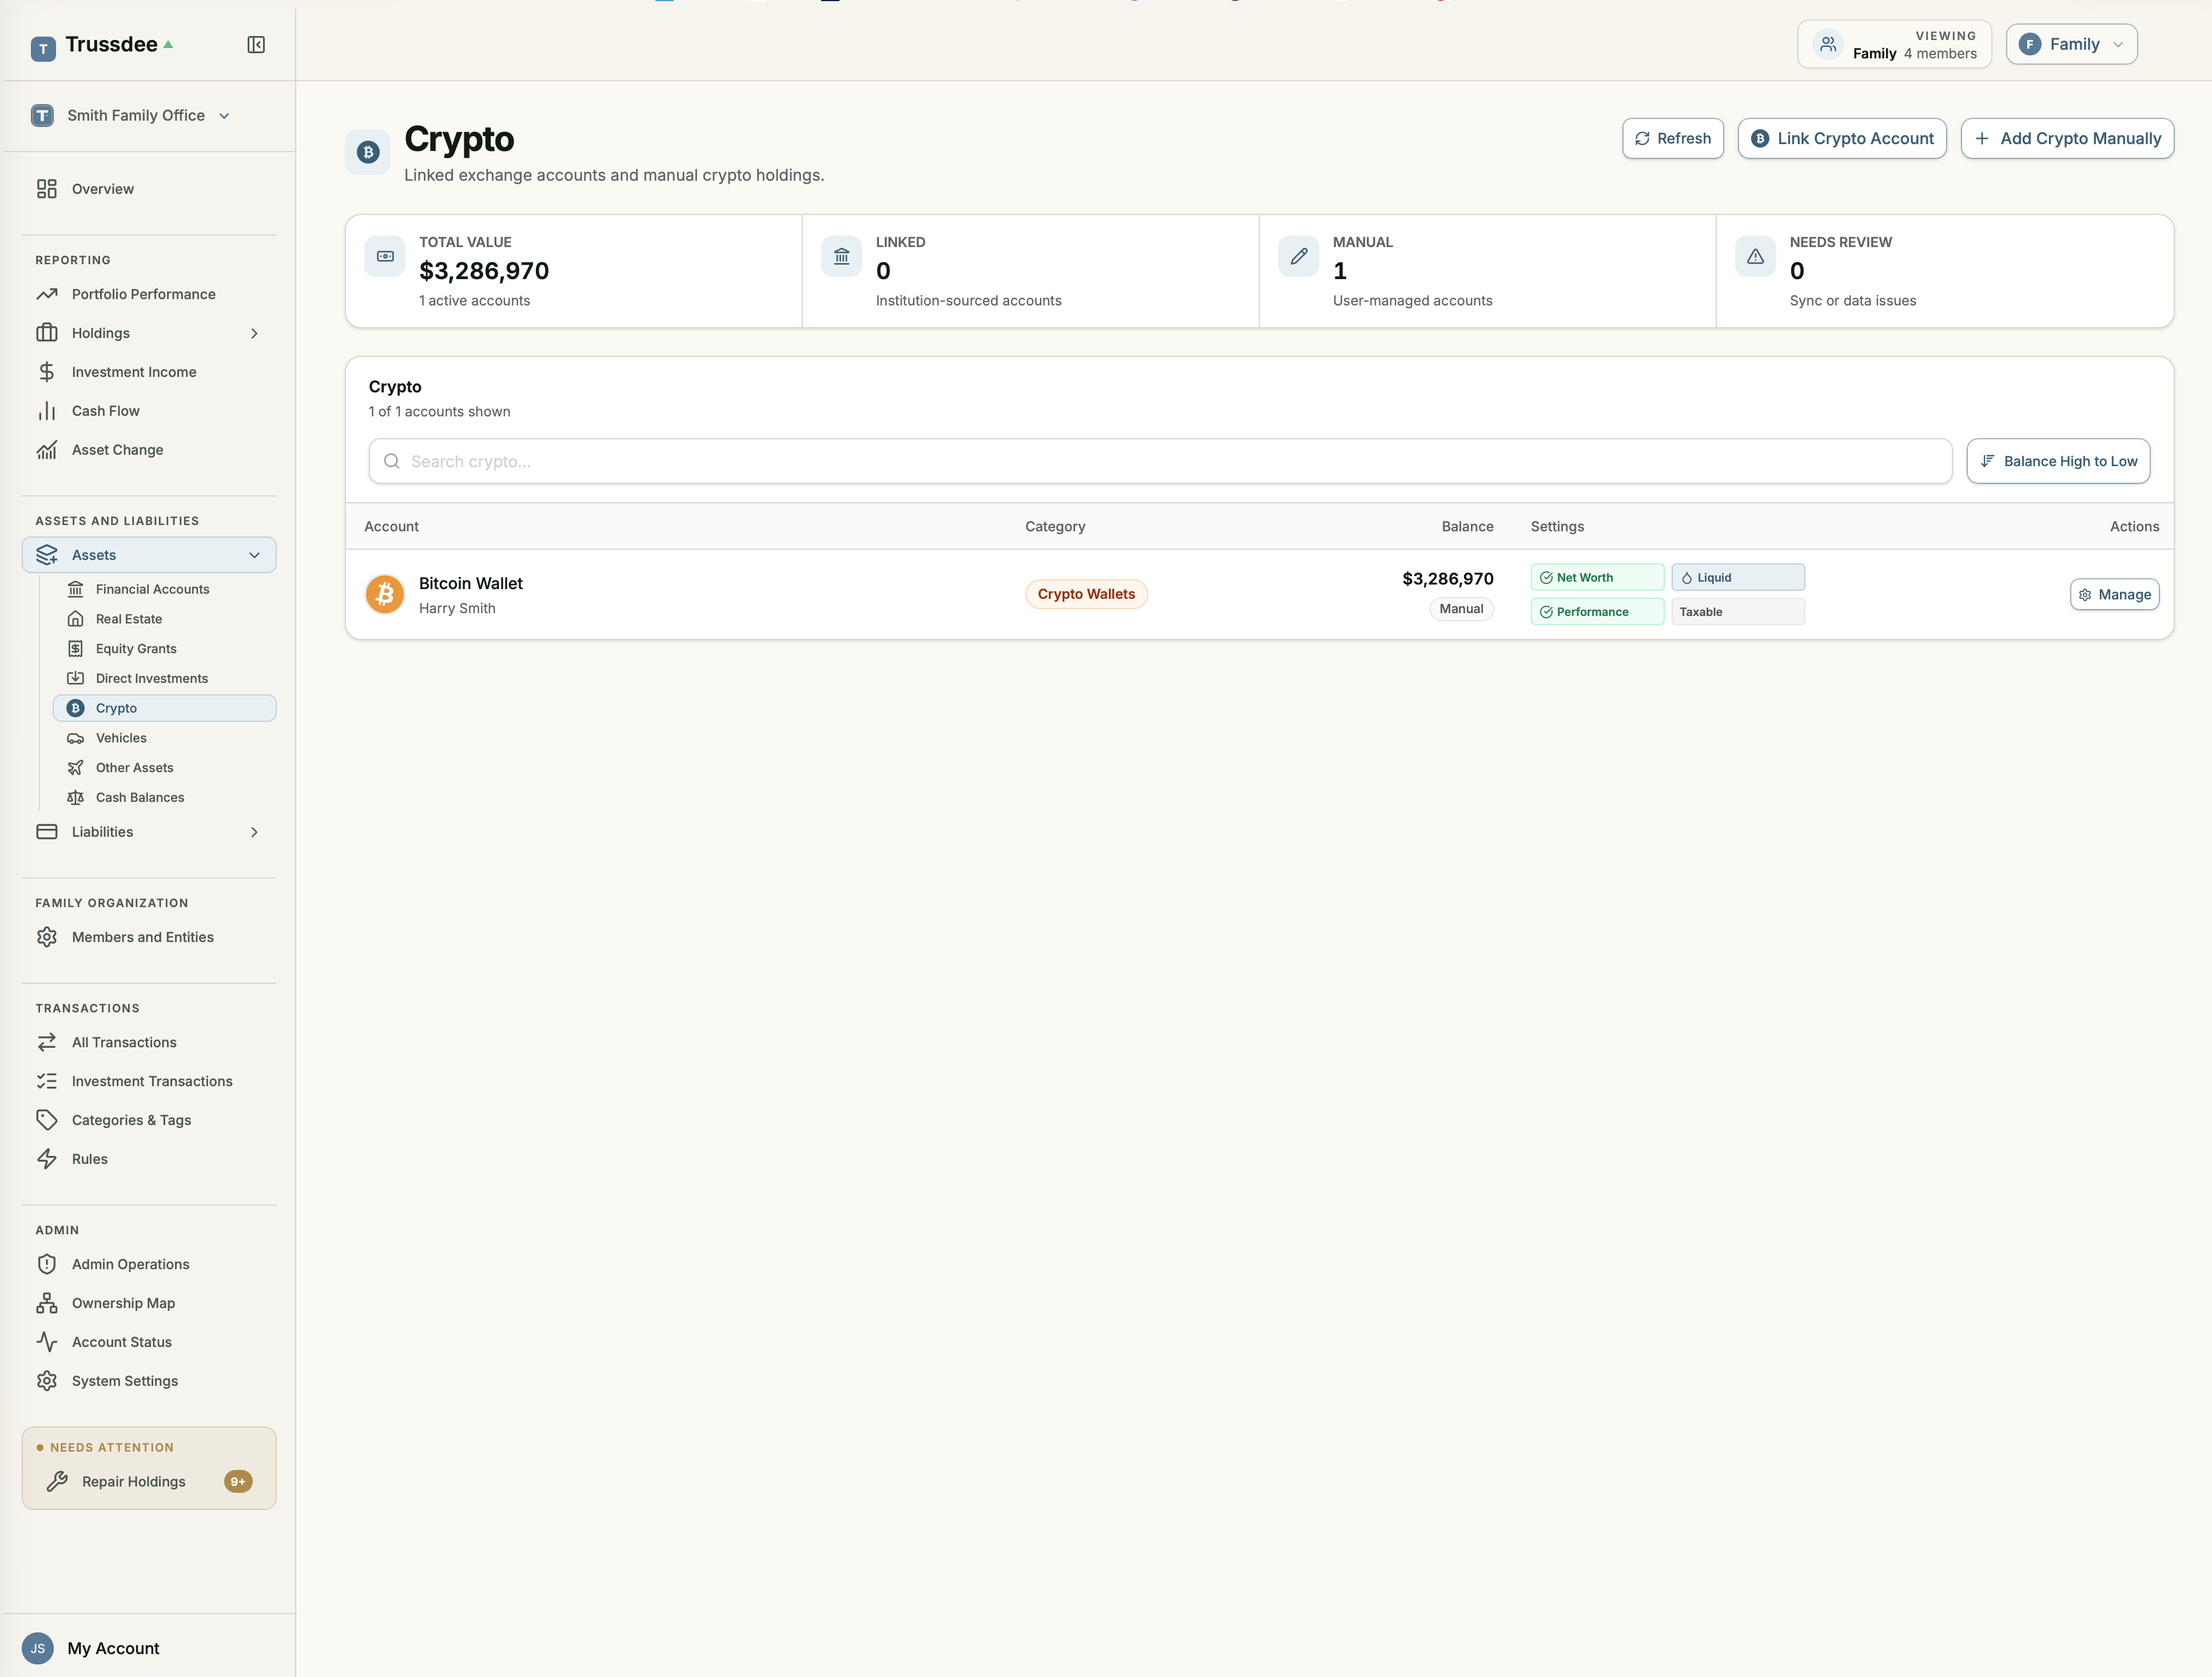Viewport: 2212px width, 1677px height.
Task: Click the System Settings gear icon
Action: pyautogui.click(x=47, y=1381)
